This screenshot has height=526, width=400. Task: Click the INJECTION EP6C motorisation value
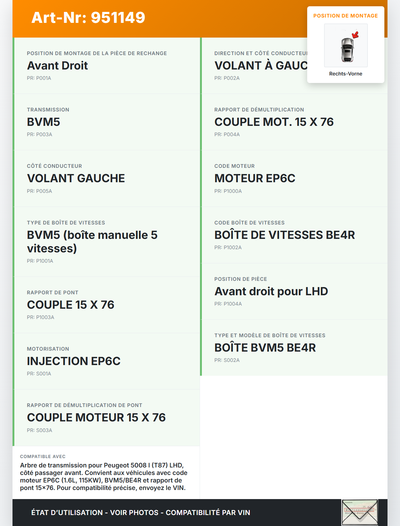[x=74, y=361]
